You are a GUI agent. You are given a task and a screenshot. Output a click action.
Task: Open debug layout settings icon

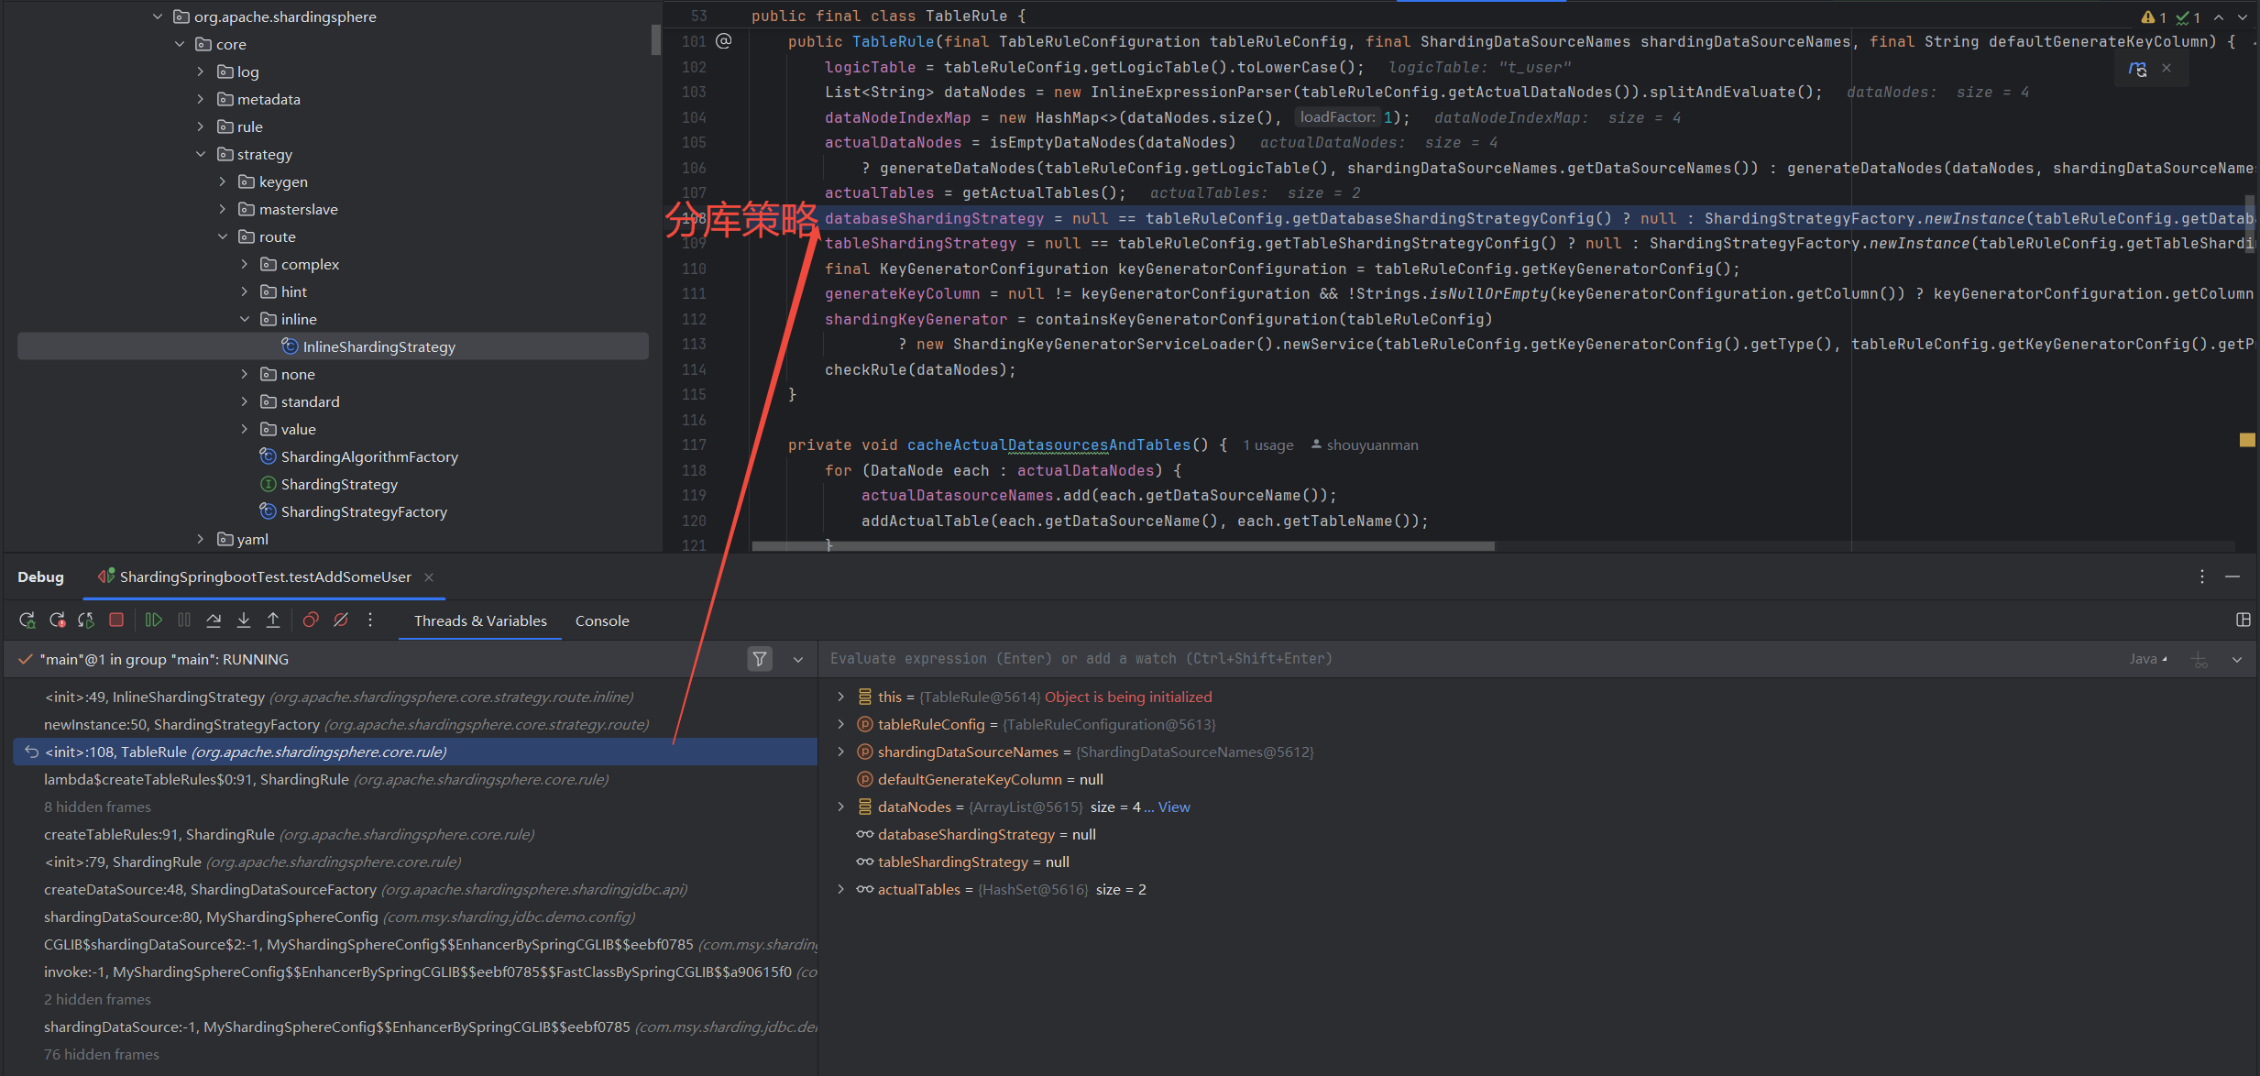tap(2243, 620)
